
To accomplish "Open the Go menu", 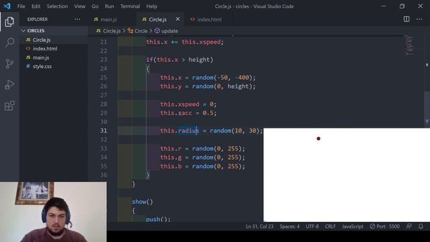I will [95, 6].
